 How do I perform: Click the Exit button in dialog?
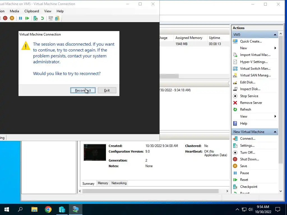click(107, 90)
